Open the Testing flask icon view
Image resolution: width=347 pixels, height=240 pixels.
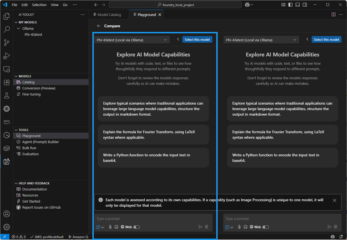(7, 96)
